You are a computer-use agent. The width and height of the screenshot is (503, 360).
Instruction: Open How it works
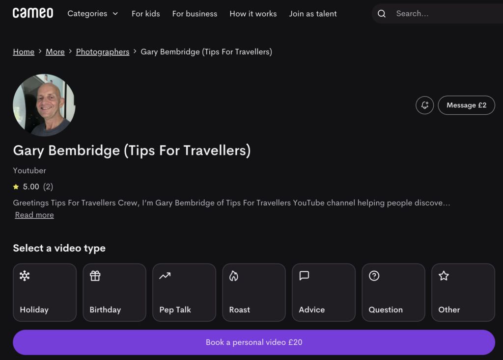pos(253,13)
